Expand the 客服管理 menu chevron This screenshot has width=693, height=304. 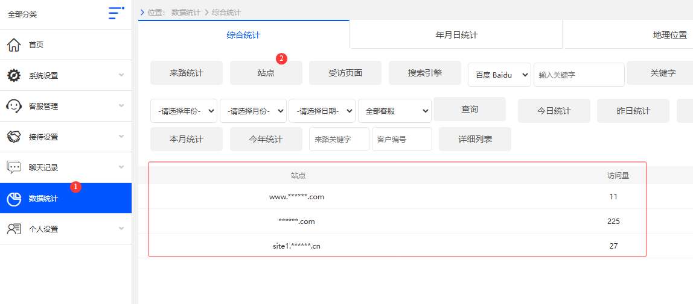click(121, 106)
